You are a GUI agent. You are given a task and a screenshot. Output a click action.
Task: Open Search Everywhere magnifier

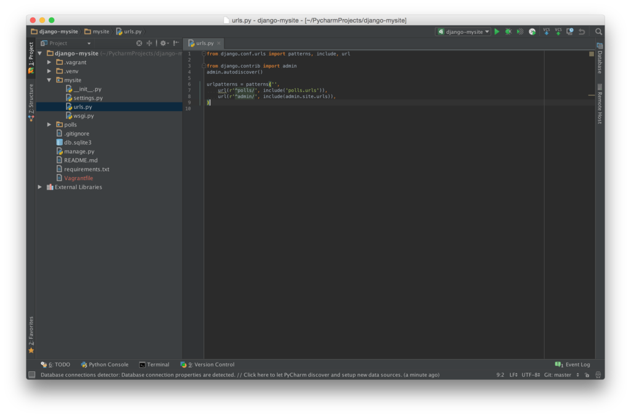(x=599, y=31)
